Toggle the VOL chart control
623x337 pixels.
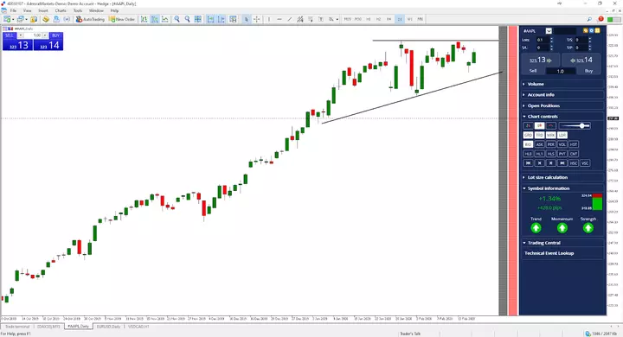click(562, 144)
